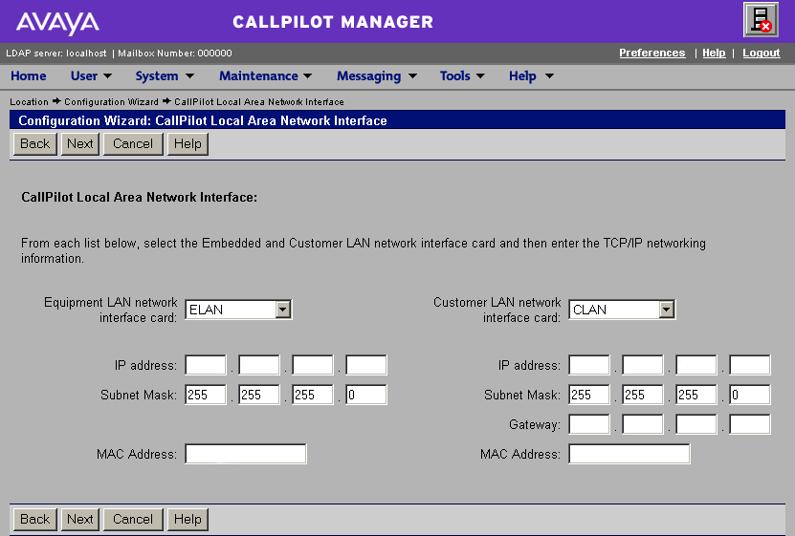Image resolution: width=795 pixels, height=536 pixels.
Task: Click second octet of CLAN IP address
Action: [x=642, y=365]
